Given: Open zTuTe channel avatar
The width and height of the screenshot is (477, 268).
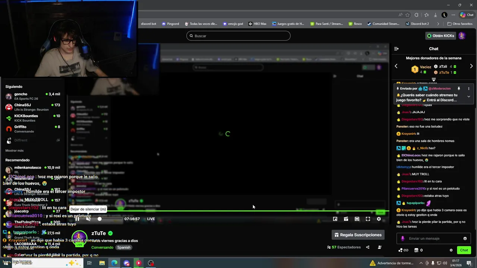Looking at the screenshot, I should pos(79,238).
